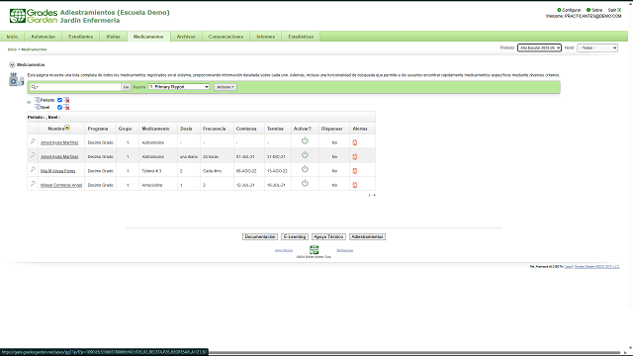Activate the Azitromicina entry starting 01-JUL-21

click(305, 154)
